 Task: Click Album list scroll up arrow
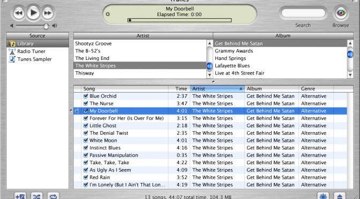(x=350, y=43)
